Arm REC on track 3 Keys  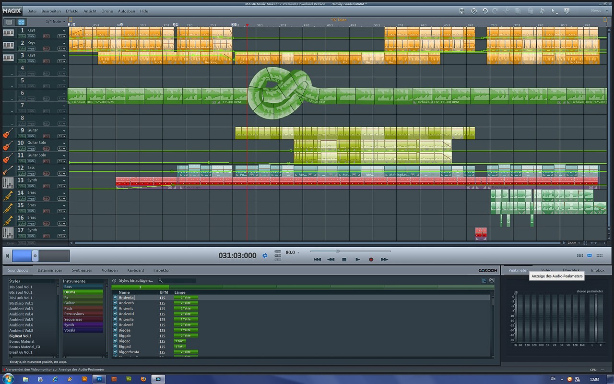click(x=47, y=61)
